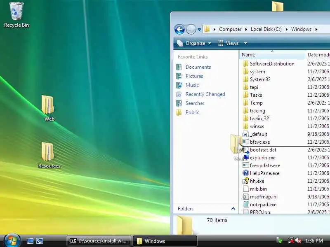Click Local Disk (C:) in the breadcrumb
This screenshot has width=330, height=247.
tap(266, 29)
